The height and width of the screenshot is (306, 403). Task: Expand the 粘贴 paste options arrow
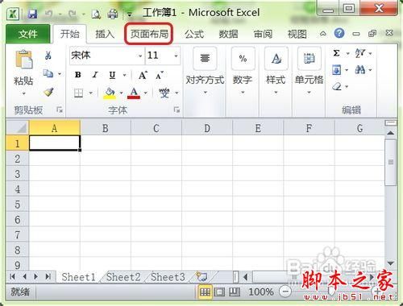(x=23, y=93)
